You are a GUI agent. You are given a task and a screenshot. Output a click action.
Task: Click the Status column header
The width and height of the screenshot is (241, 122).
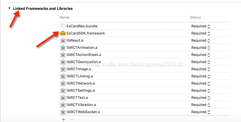pos(195,17)
